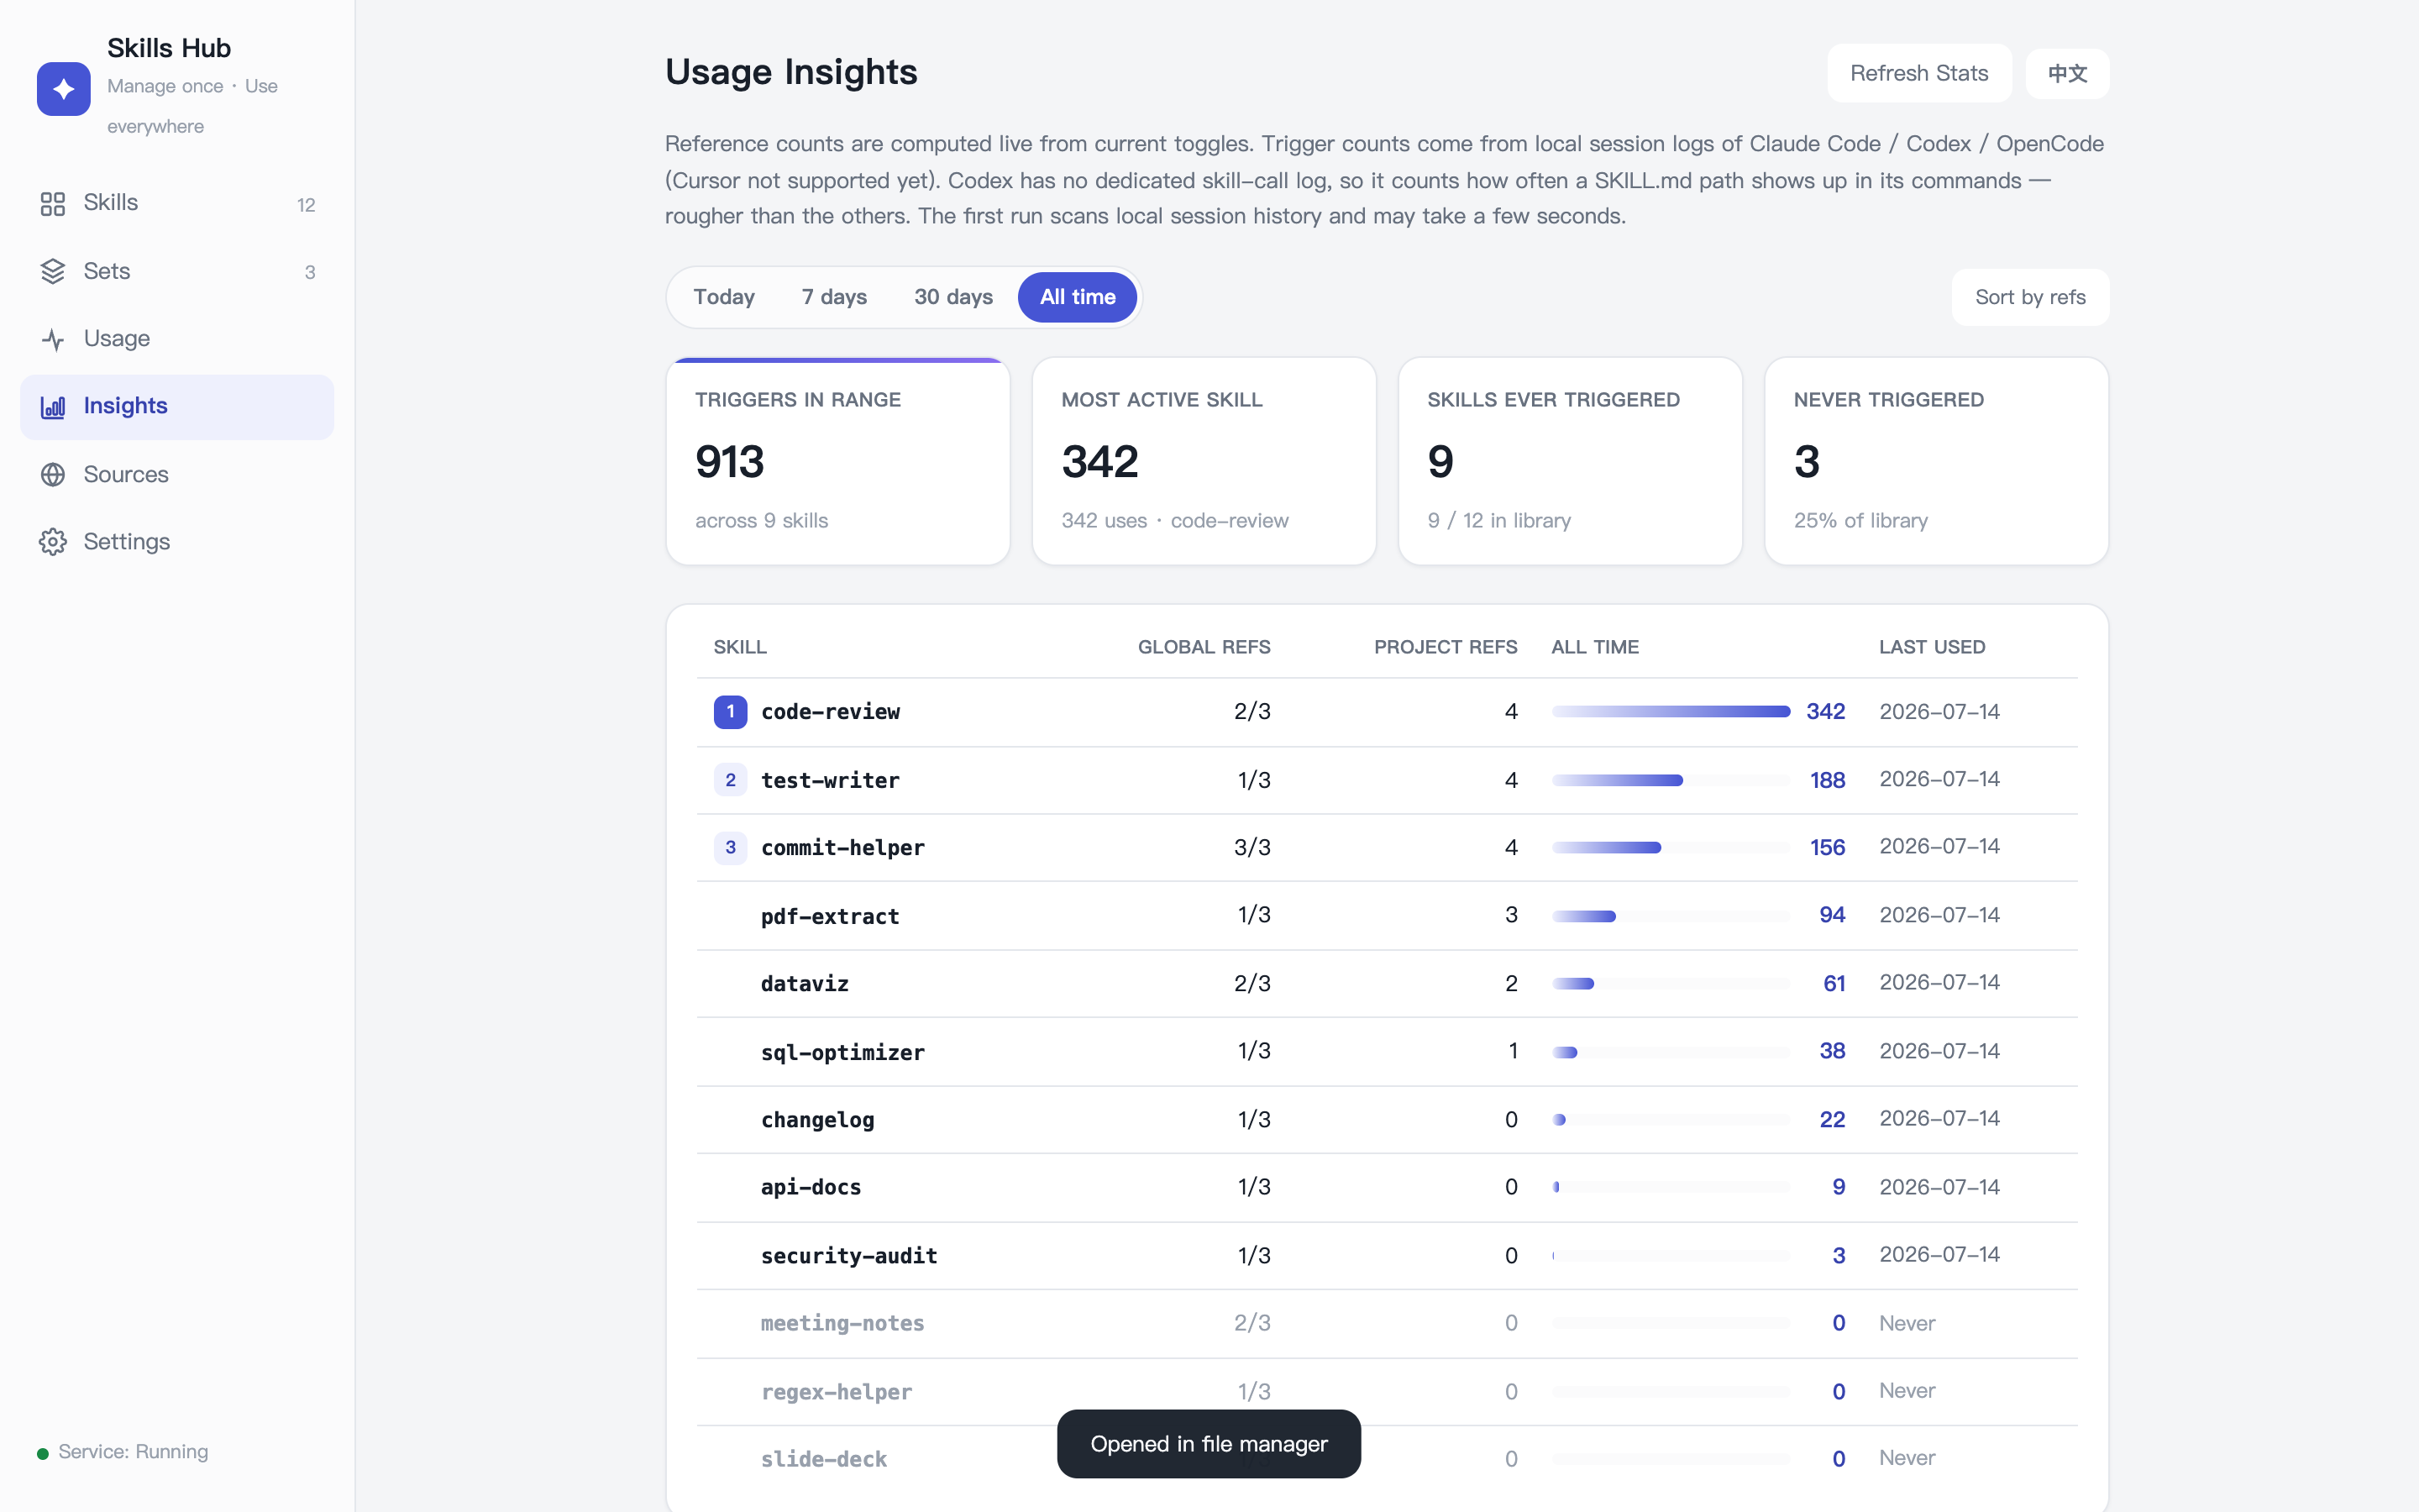
Task: Click the Triggers in Range card
Action: [837, 461]
